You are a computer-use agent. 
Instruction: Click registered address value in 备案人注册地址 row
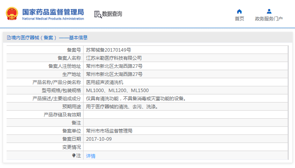[x=114, y=66]
